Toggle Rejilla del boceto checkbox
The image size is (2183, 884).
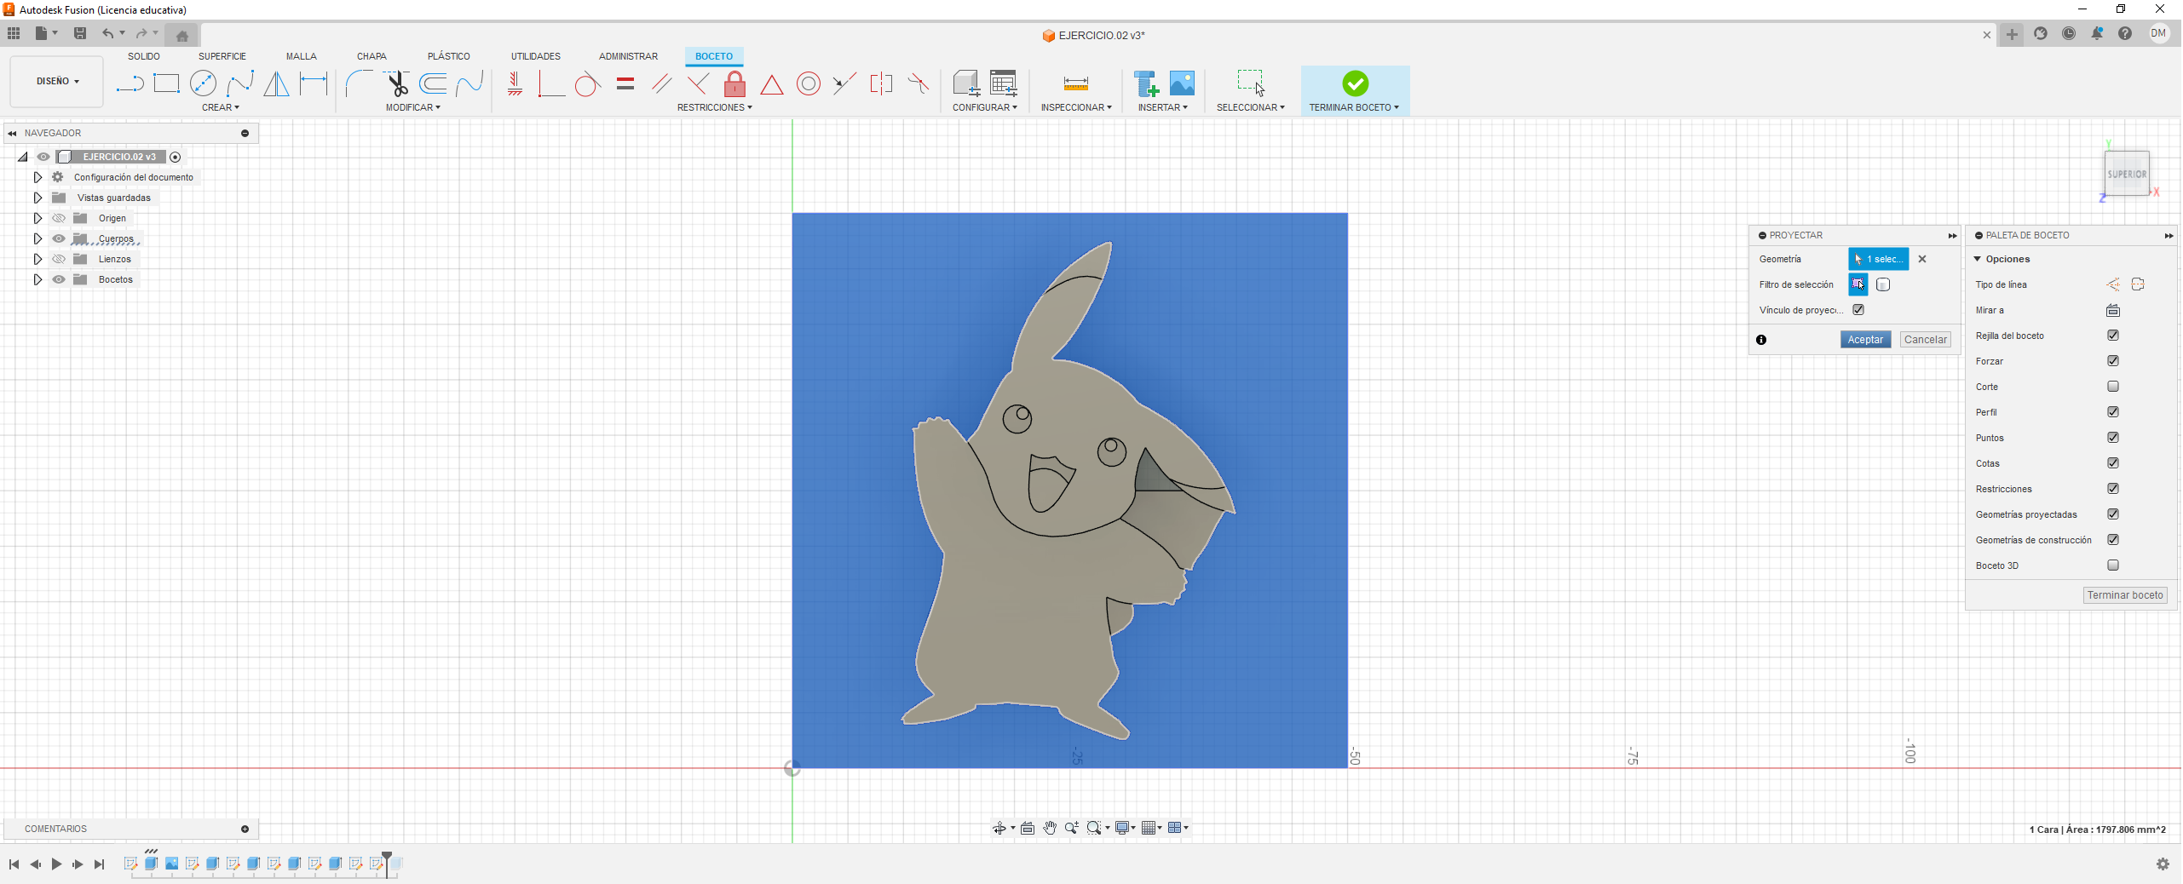click(2113, 336)
